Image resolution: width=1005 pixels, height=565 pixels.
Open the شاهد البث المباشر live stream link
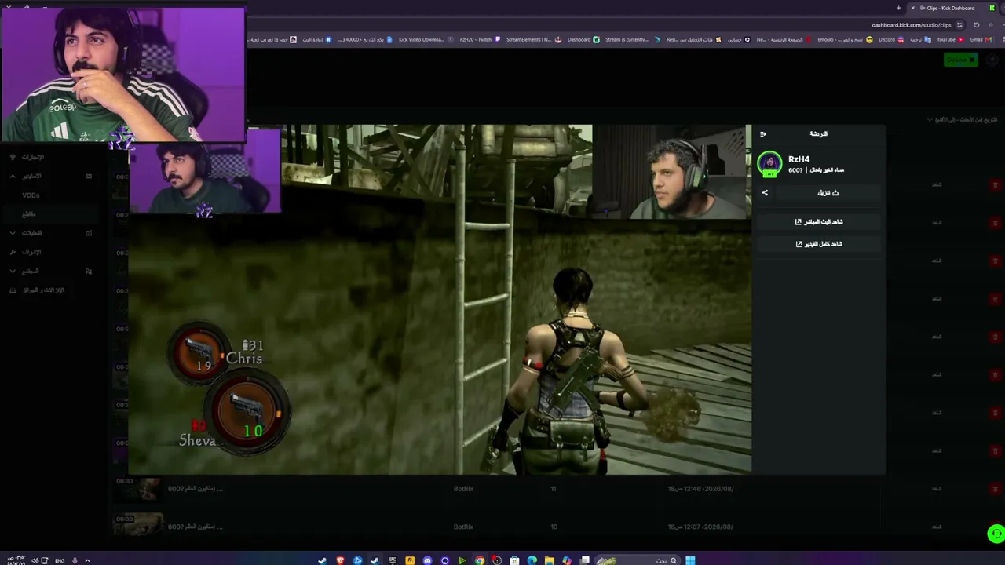click(x=819, y=222)
